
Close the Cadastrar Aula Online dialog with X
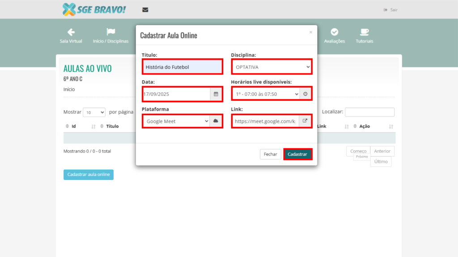[x=311, y=32]
